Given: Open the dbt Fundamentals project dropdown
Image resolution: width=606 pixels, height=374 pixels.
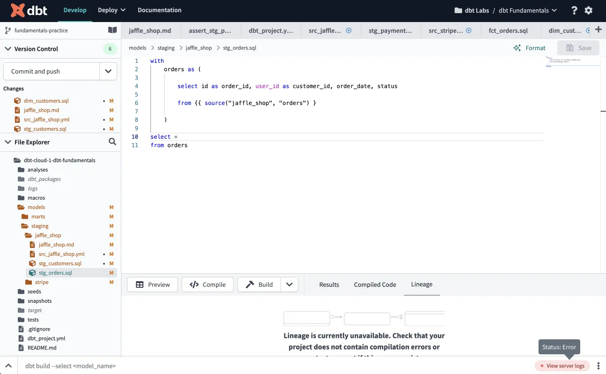Looking at the screenshot, I should (528, 10).
